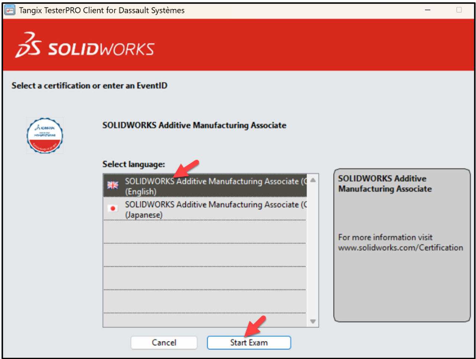Click the Japanese flag icon
476x359 pixels.
pyautogui.click(x=112, y=208)
